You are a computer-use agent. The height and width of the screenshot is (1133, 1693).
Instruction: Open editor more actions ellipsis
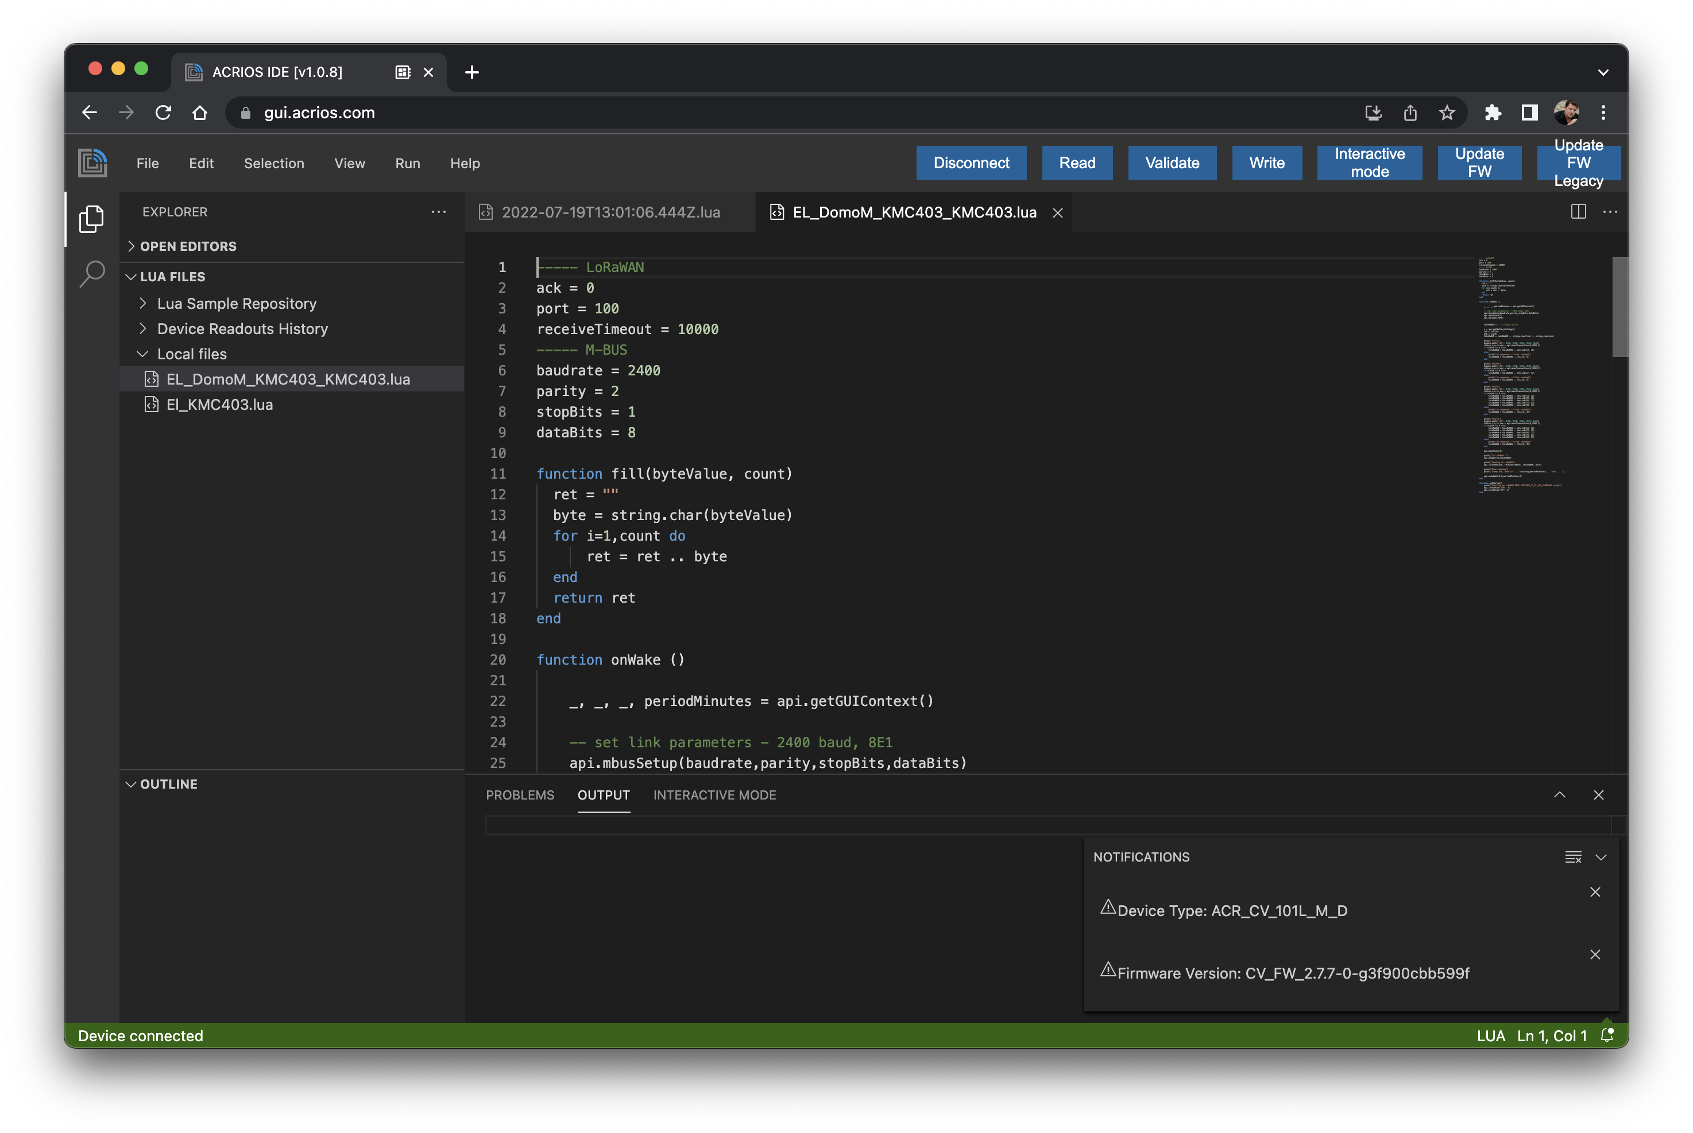(1610, 212)
